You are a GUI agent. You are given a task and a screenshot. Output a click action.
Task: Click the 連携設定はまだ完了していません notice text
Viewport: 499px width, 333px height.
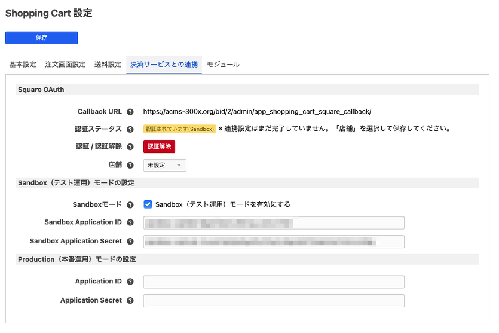(335, 129)
